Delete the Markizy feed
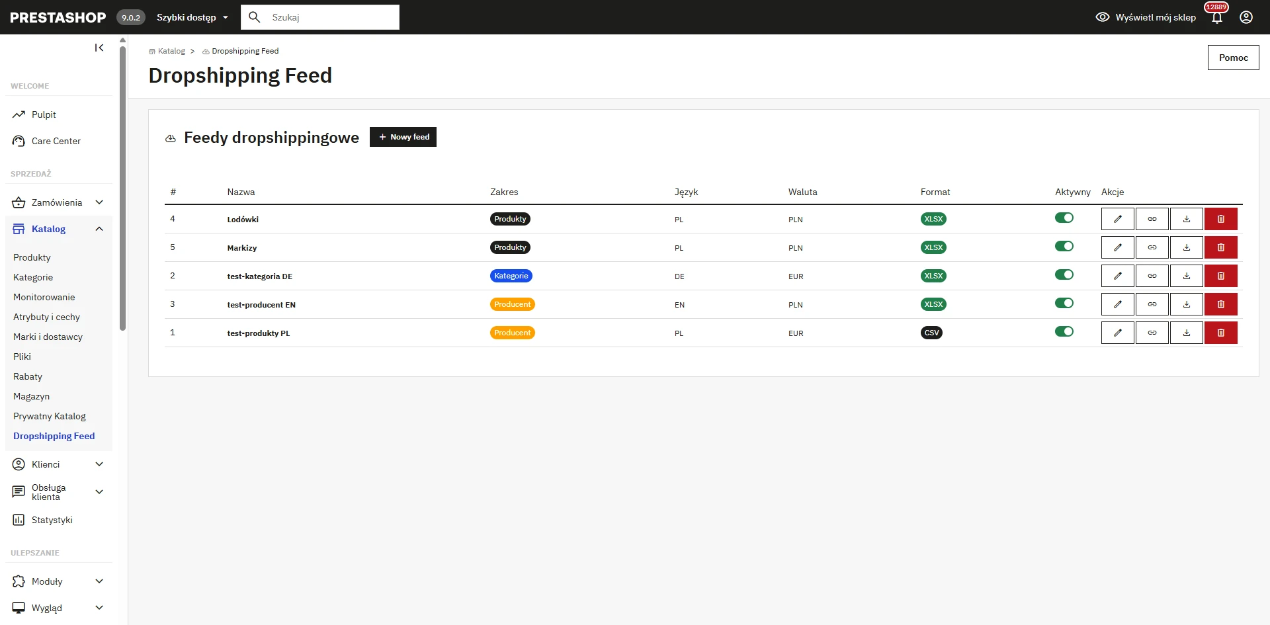1270x625 pixels. pos(1220,247)
